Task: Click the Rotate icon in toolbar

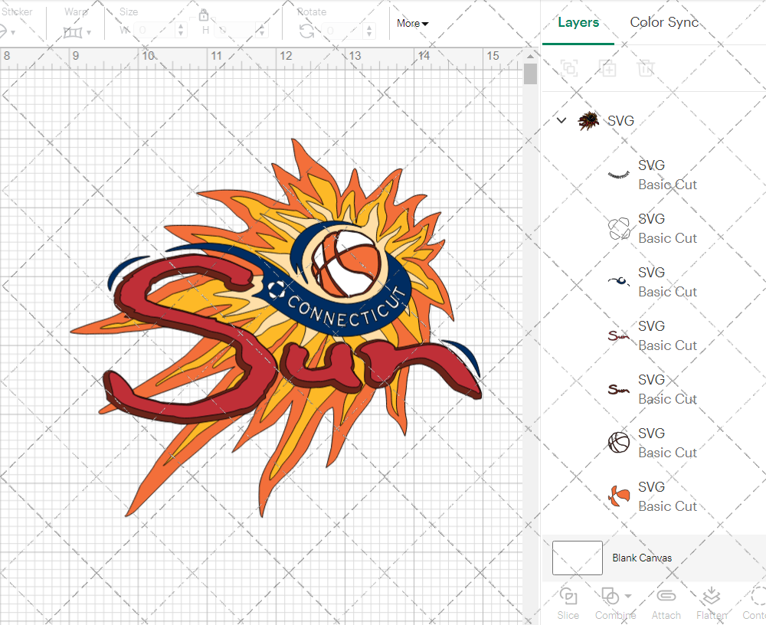Action: pyautogui.click(x=306, y=31)
